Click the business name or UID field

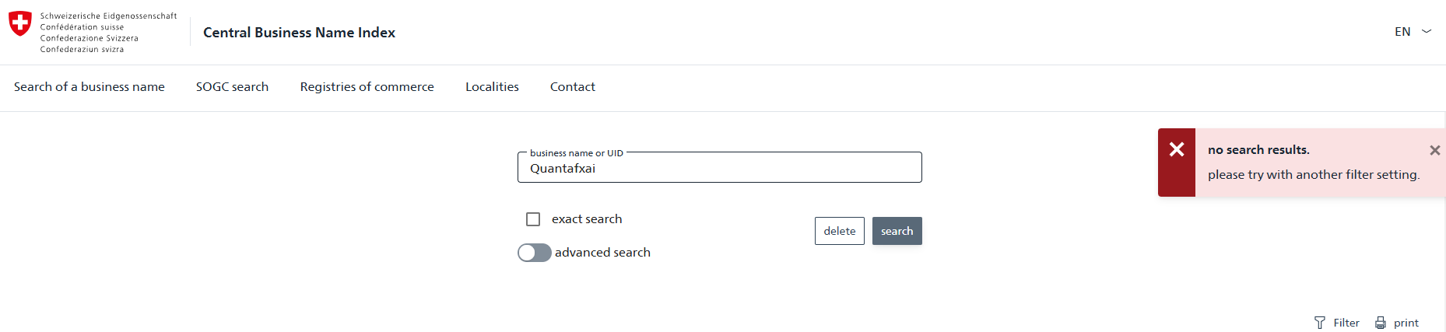point(719,169)
